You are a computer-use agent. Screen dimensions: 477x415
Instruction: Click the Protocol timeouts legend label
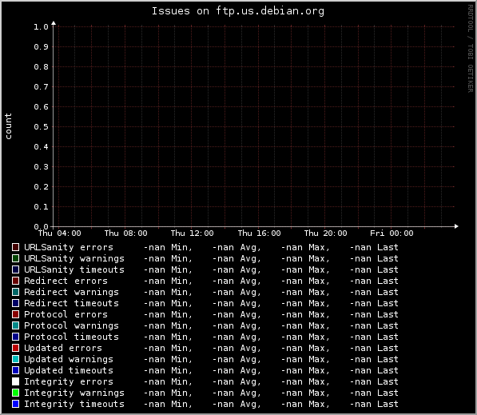point(71,337)
